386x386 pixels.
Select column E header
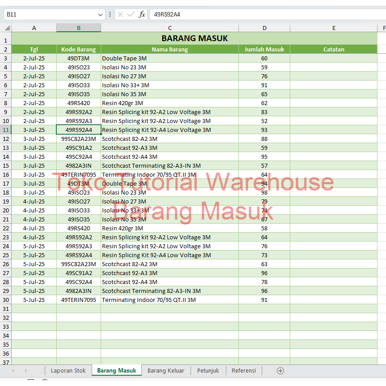(334, 28)
